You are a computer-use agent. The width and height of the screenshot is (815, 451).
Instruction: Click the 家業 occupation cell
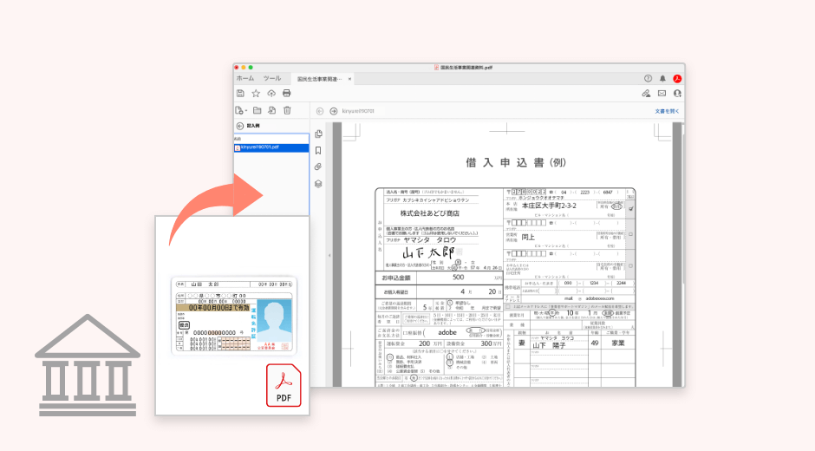point(617,343)
